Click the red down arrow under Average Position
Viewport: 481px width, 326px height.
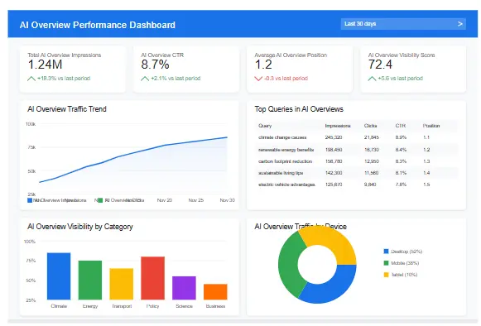258,79
